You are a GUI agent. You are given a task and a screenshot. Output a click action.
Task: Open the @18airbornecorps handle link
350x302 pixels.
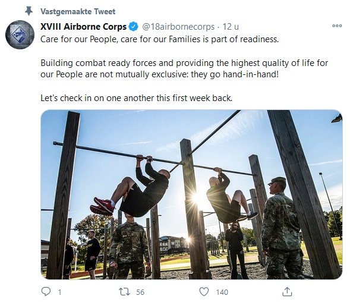coord(178,27)
